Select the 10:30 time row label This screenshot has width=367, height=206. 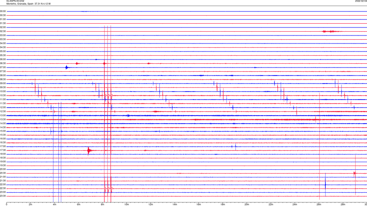(x=3, y=95)
